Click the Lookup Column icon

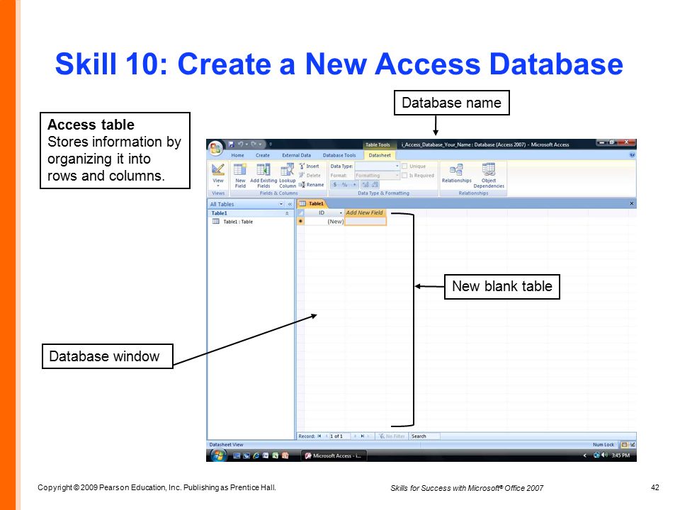point(287,169)
